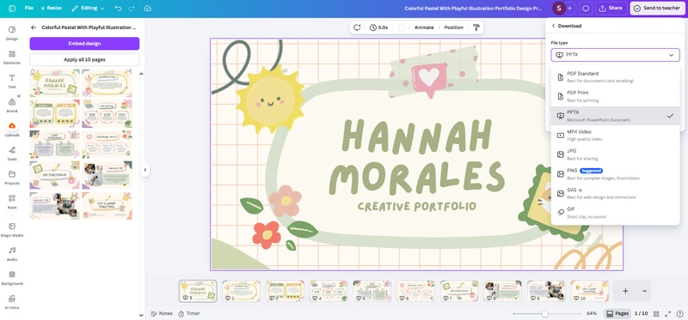The width and height of the screenshot is (688, 320).
Task: Select JPG file type
Action: coord(615,154)
